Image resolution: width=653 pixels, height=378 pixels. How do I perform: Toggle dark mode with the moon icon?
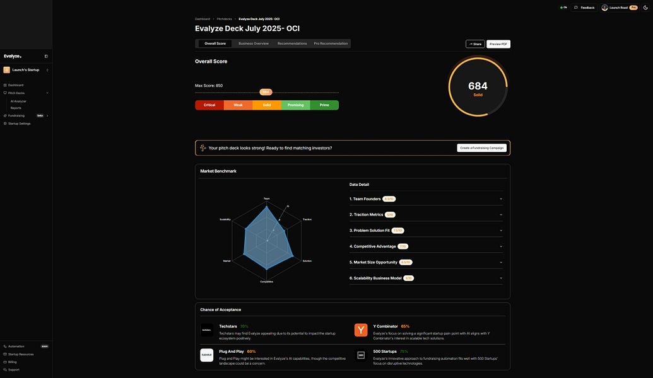point(645,8)
